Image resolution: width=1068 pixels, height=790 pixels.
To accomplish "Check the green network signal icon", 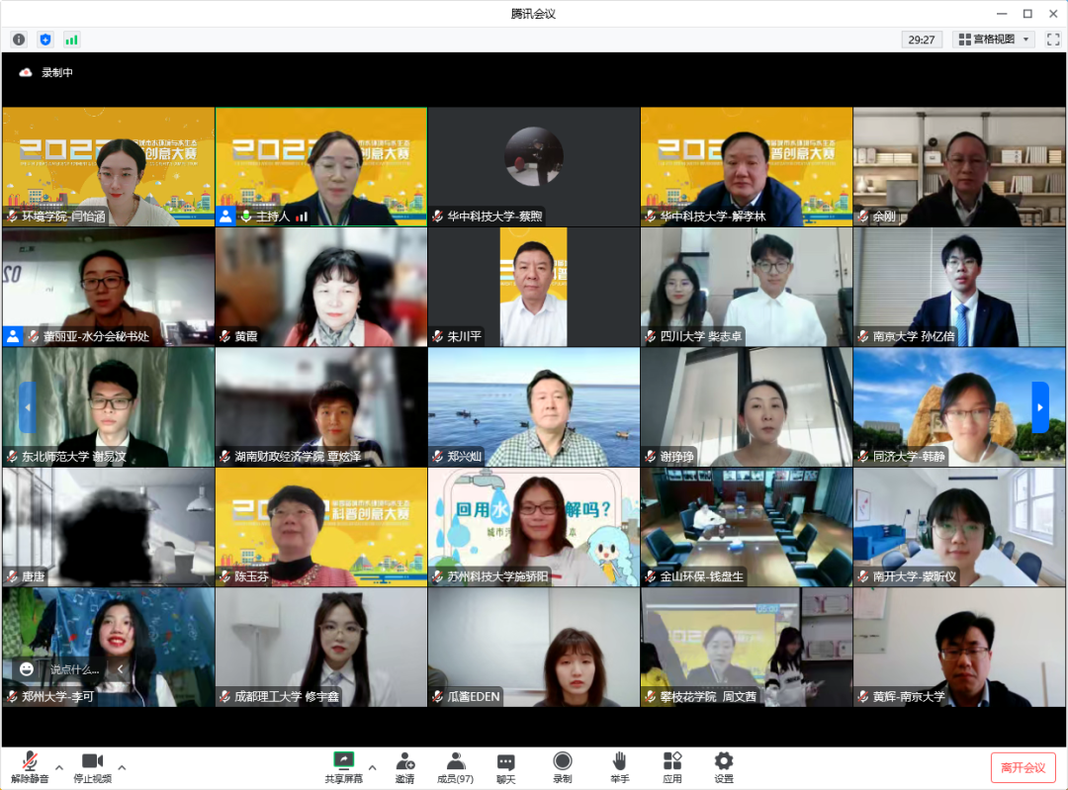I will tap(71, 40).
